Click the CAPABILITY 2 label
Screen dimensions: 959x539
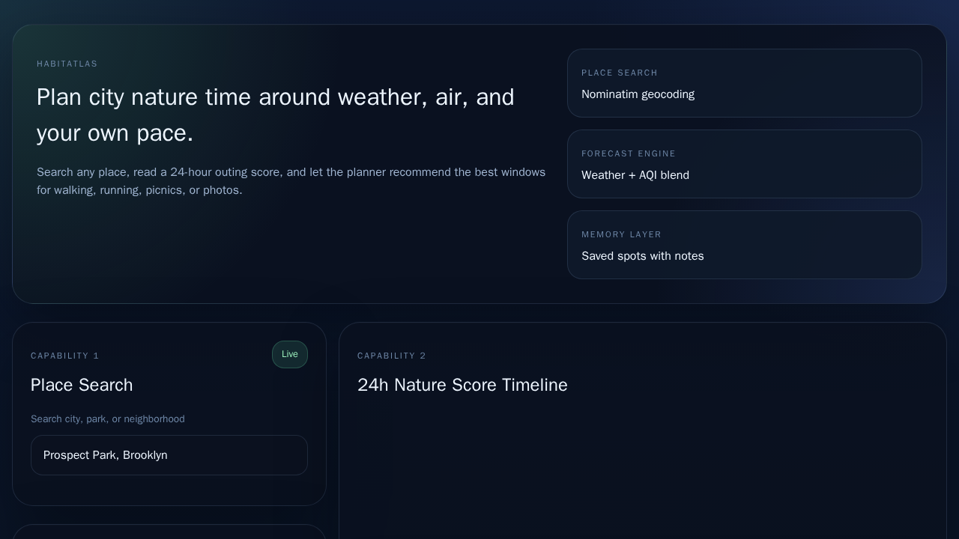[x=392, y=356]
